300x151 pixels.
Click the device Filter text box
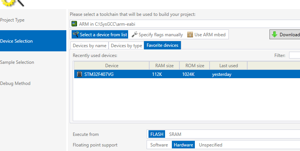point(294,55)
